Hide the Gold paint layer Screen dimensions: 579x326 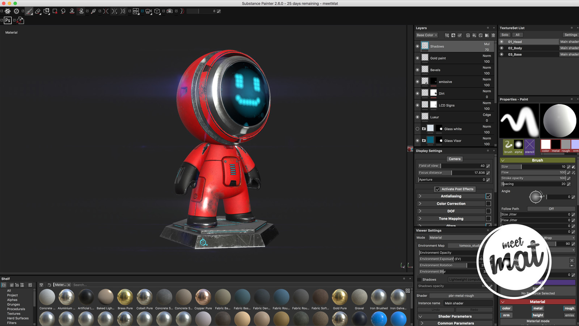pyautogui.click(x=418, y=58)
